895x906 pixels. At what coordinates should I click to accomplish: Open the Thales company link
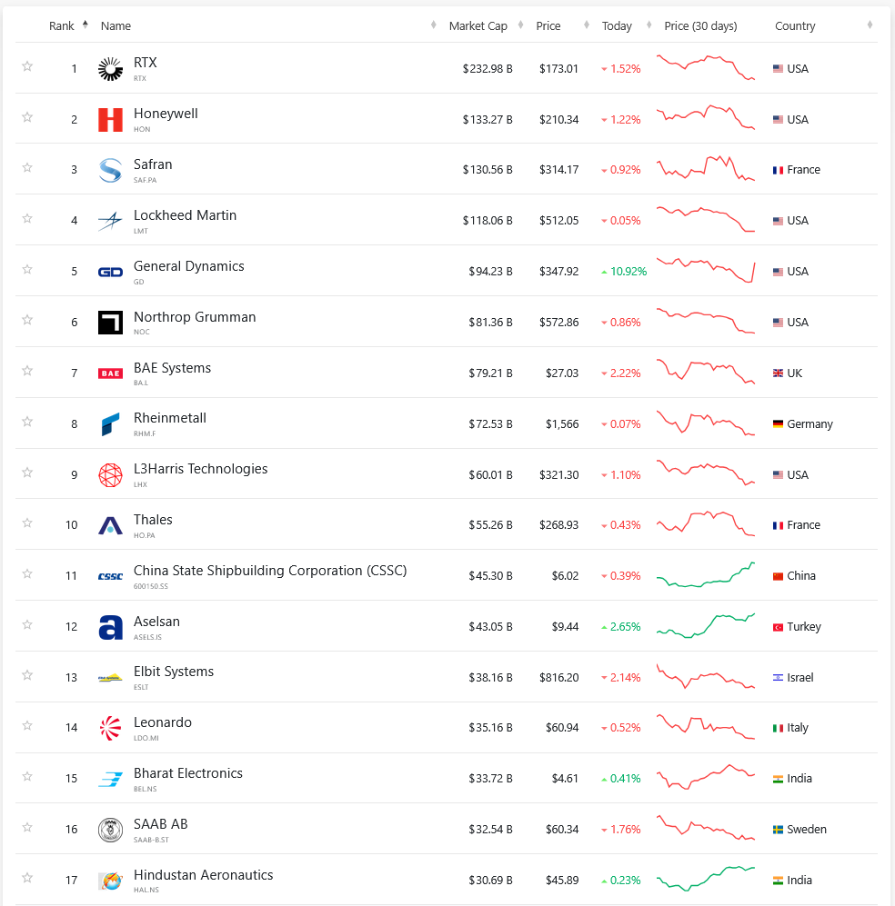[153, 520]
